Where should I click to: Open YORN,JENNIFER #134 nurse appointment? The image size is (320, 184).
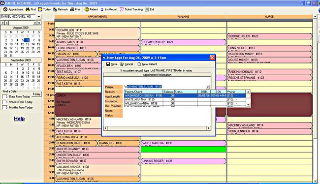pos(269,131)
